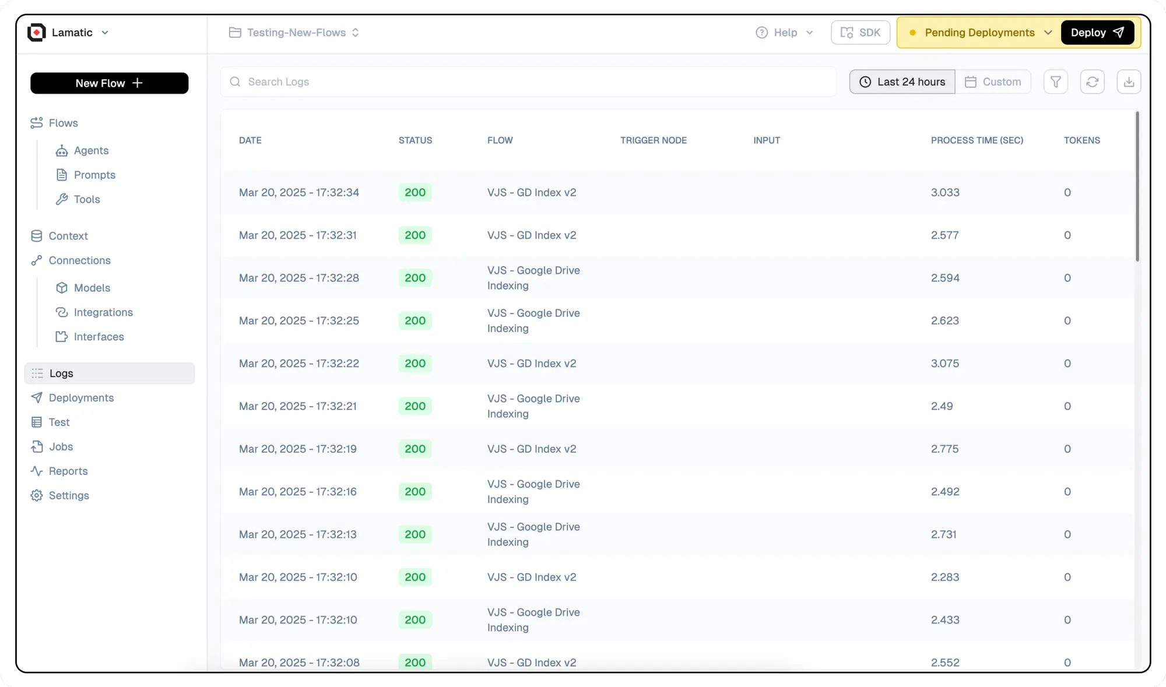Open the Jobs page

(61, 447)
